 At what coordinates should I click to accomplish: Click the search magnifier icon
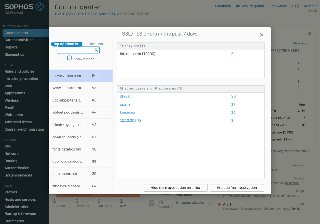(96, 50)
